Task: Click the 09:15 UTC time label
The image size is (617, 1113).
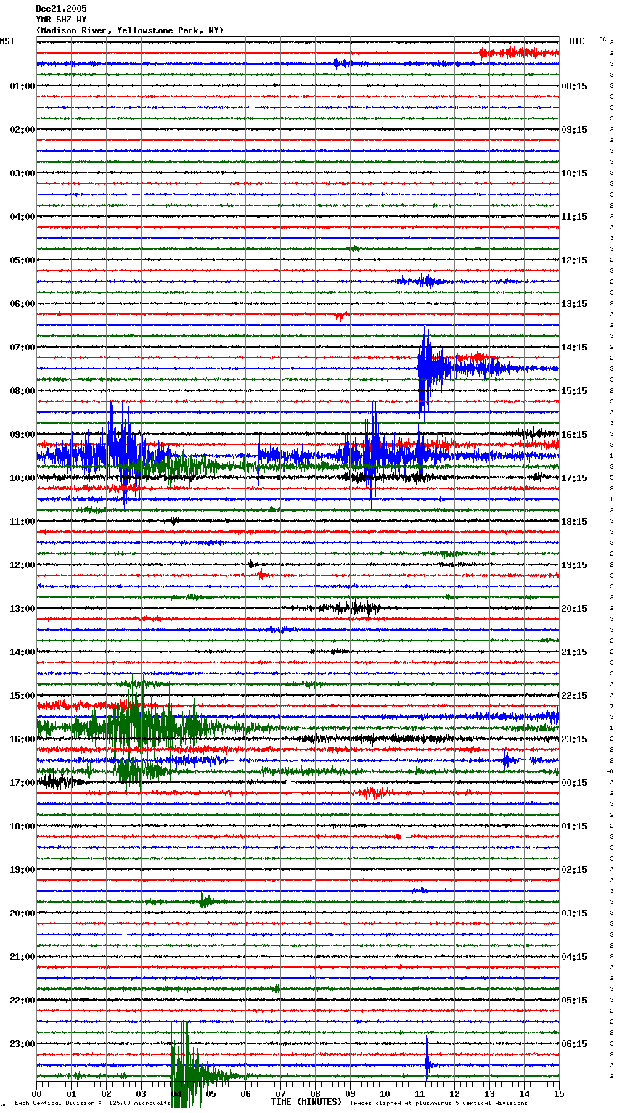Action: point(574,130)
